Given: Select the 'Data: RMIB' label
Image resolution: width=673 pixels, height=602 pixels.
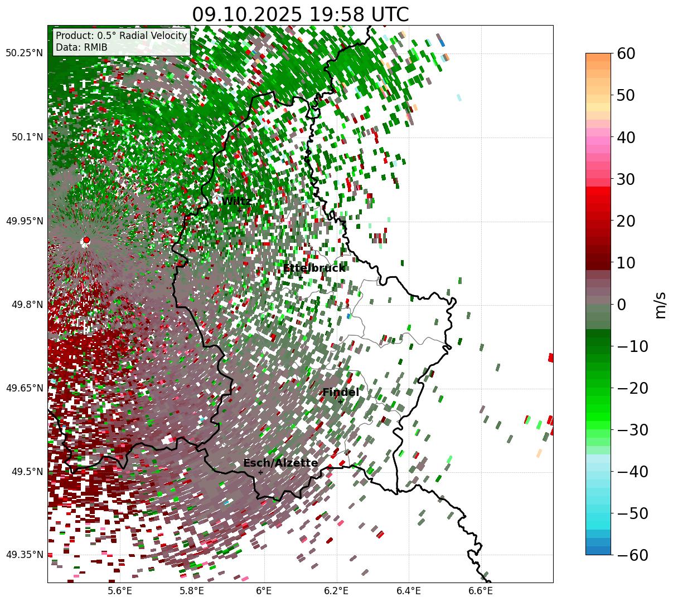Looking at the screenshot, I should coord(81,48).
